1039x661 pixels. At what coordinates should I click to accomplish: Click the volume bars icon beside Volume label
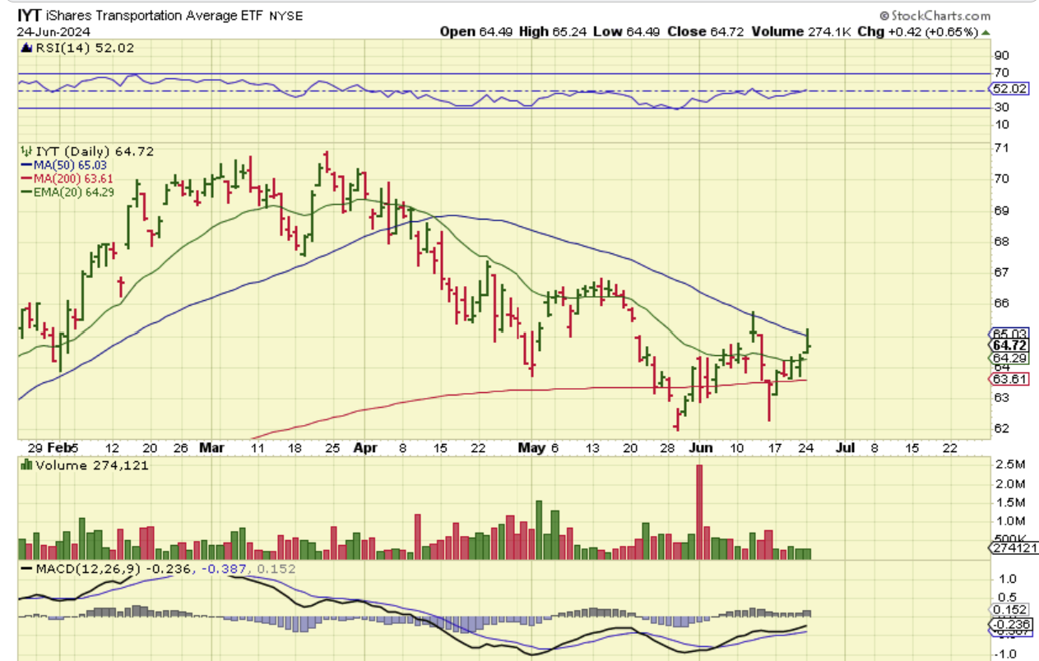[x=26, y=465]
